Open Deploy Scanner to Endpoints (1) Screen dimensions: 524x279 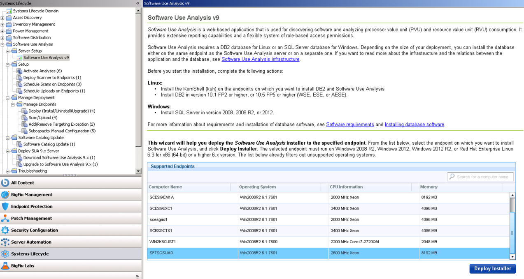[52, 78]
